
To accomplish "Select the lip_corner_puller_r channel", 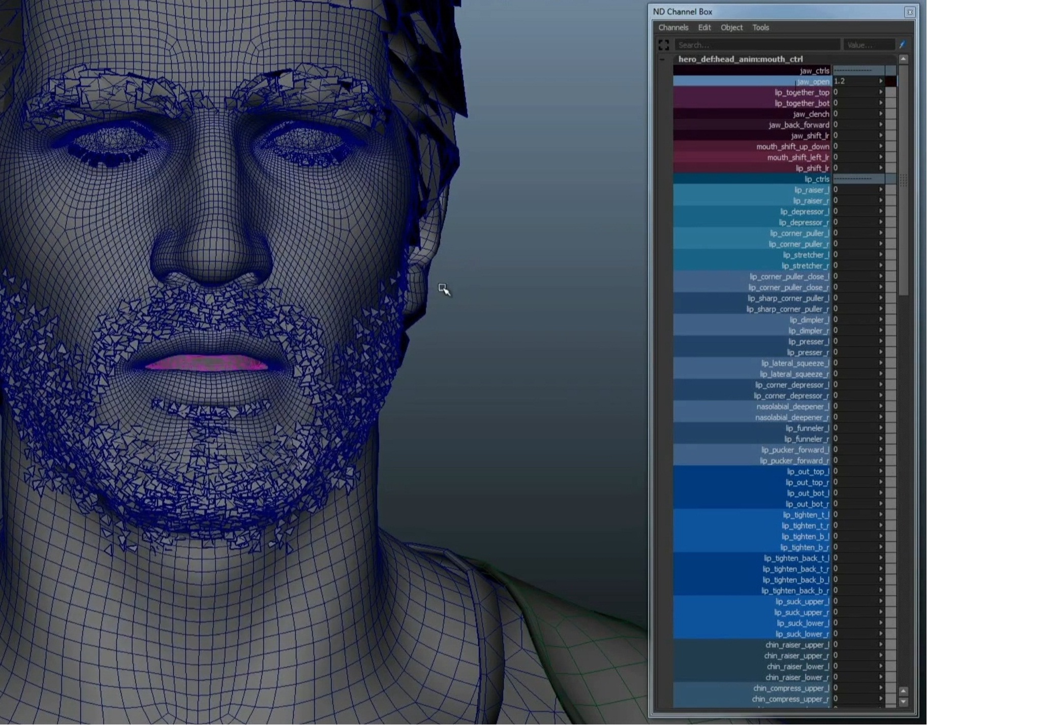I will 752,244.
